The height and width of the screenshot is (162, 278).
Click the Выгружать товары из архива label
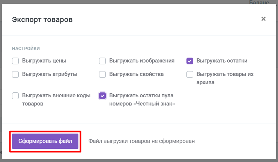click(225, 78)
